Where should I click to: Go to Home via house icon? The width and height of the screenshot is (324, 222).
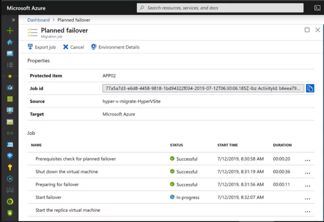tap(10, 42)
